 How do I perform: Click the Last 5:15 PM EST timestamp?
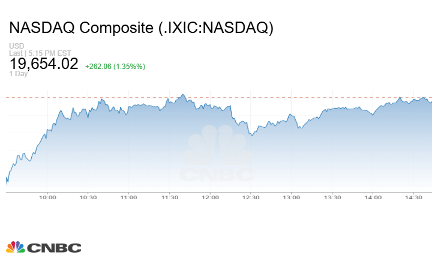pyautogui.click(x=40, y=53)
